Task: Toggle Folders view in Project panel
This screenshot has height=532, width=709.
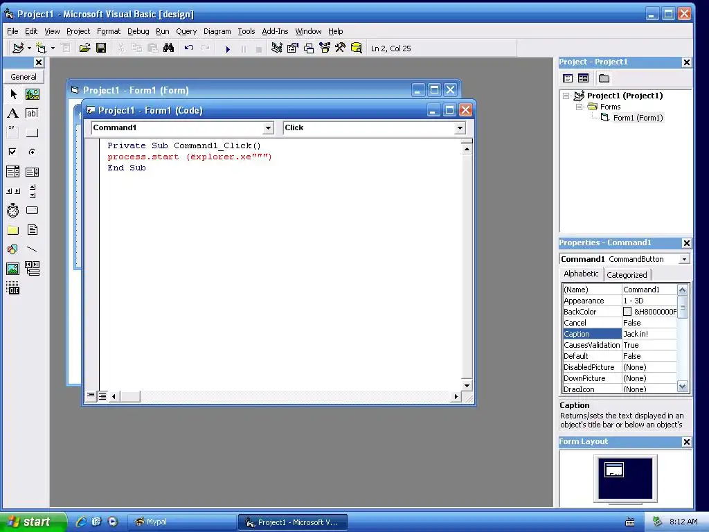Action: click(604, 78)
